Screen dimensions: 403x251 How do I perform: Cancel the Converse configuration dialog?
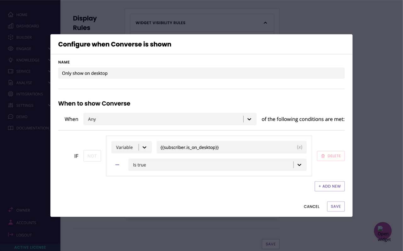tap(311, 207)
